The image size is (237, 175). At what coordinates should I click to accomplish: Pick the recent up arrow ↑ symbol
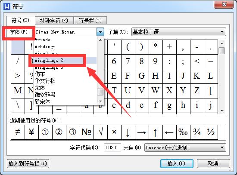tap(156, 132)
